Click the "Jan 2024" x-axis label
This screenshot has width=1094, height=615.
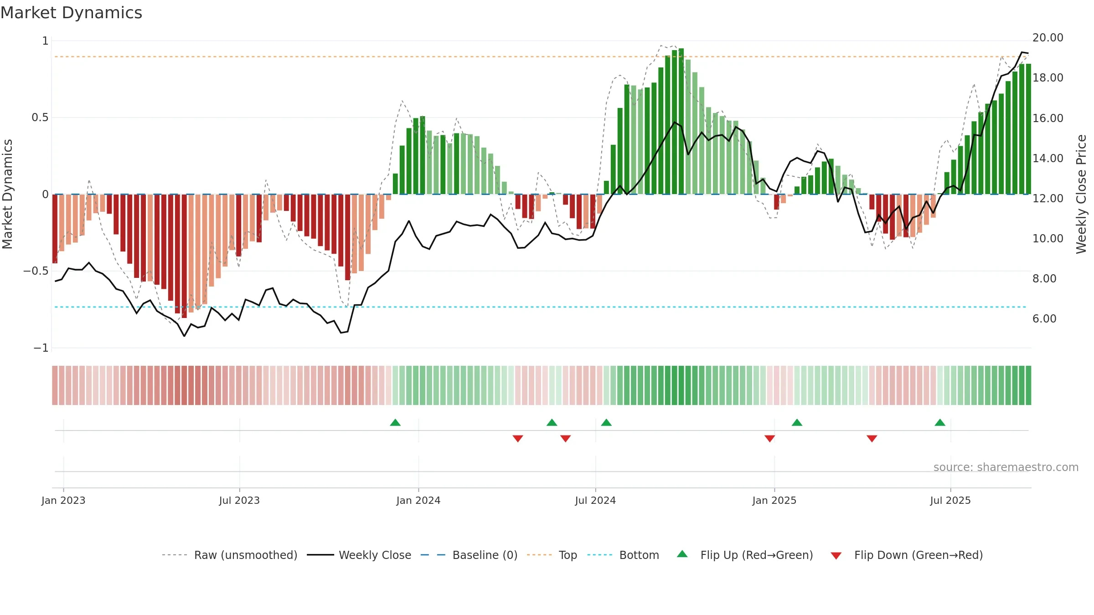coord(418,500)
